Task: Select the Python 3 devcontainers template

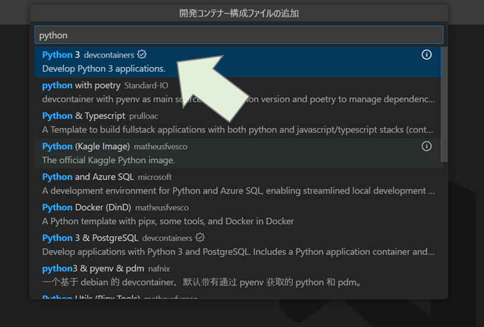Action: (239, 62)
